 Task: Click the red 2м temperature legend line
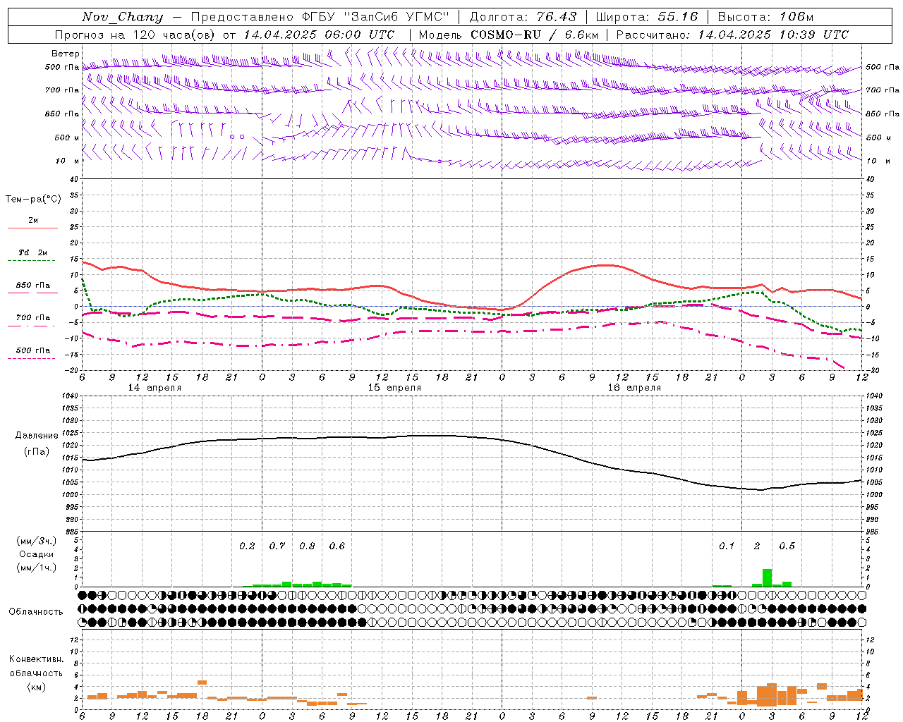coord(32,228)
